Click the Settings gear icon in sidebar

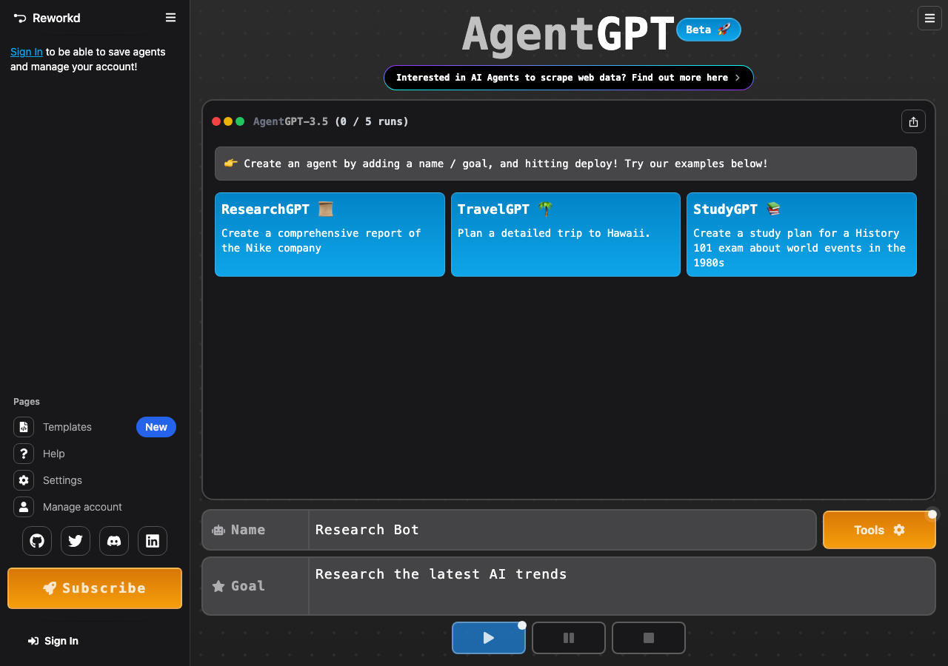point(24,480)
